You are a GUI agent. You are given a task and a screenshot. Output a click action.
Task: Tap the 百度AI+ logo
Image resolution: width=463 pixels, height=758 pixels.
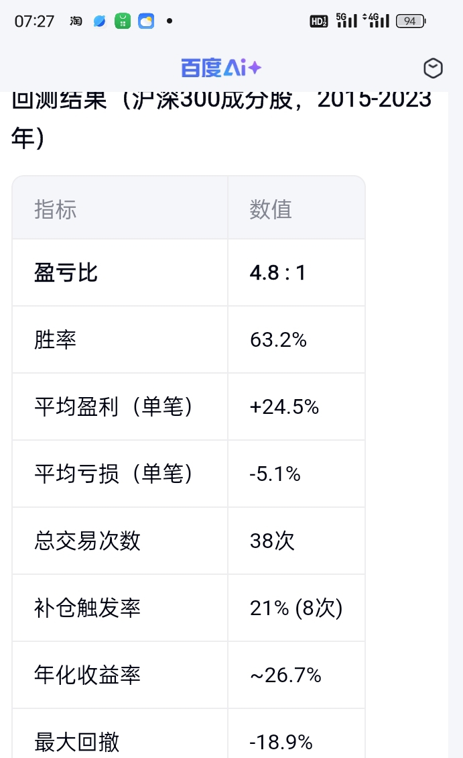221,68
